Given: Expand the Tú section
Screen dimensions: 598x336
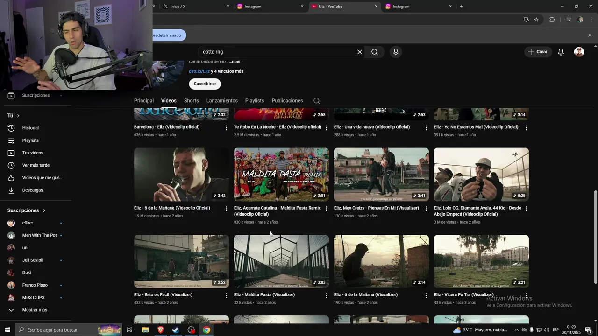Looking at the screenshot, I should tap(14, 115).
